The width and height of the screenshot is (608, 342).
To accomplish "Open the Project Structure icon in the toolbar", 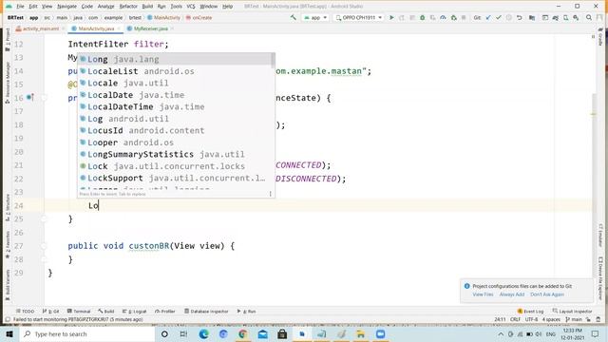I will click(x=532, y=17).
